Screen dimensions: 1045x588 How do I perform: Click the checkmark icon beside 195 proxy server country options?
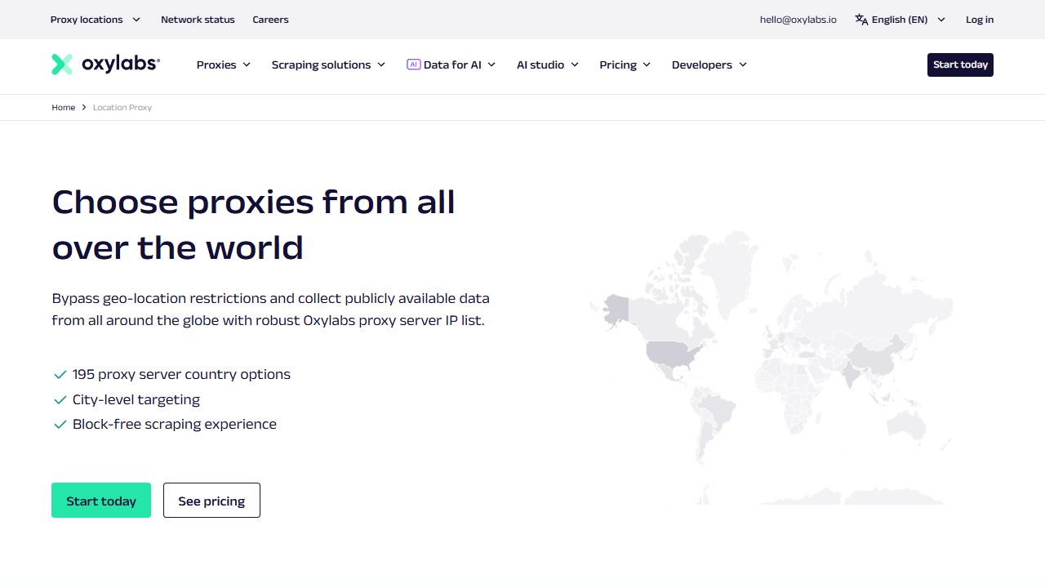60,375
